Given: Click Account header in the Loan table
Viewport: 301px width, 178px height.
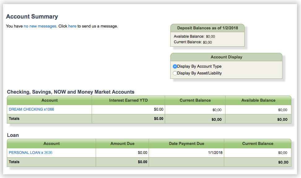Looking at the screenshot, I should pyautogui.click(x=51, y=144).
